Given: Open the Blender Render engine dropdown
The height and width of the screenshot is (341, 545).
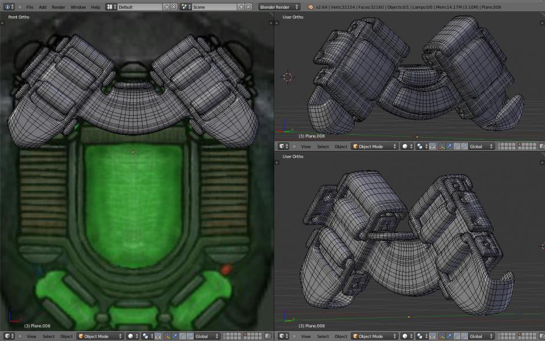Looking at the screenshot, I should 279,7.
